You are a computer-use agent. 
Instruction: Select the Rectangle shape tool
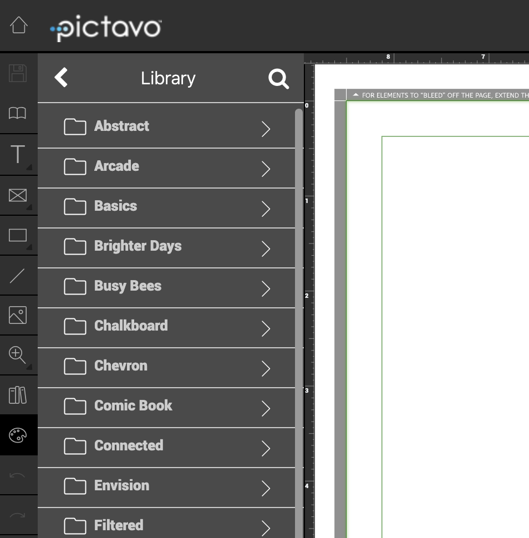18,235
